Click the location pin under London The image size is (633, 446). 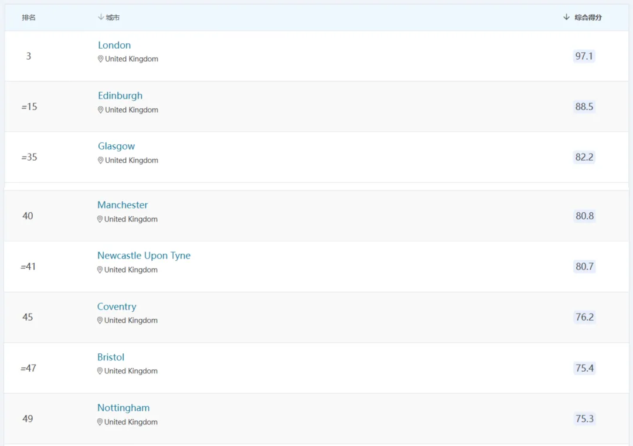[101, 59]
